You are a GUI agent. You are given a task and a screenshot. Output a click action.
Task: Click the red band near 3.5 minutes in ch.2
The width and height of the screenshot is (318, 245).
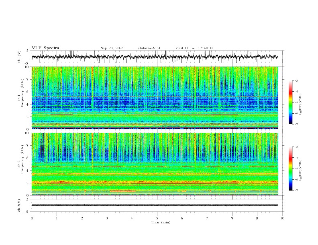tap(123, 191)
